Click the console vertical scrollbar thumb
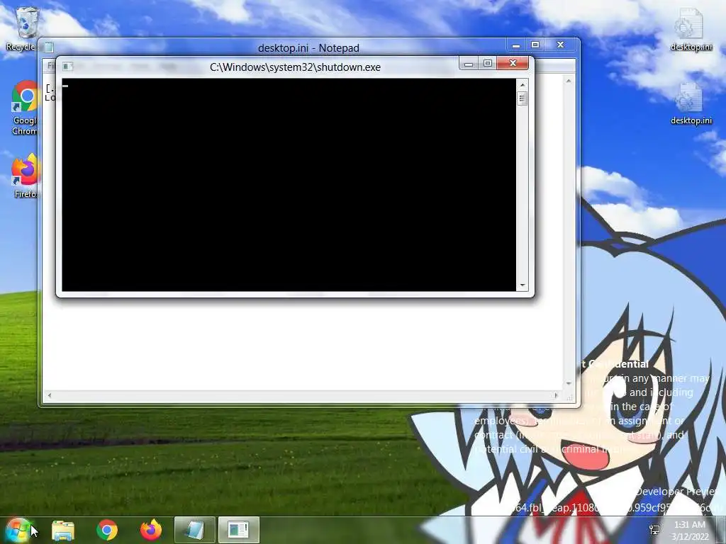This screenshot has height=544, width=726. pos(523,98)
